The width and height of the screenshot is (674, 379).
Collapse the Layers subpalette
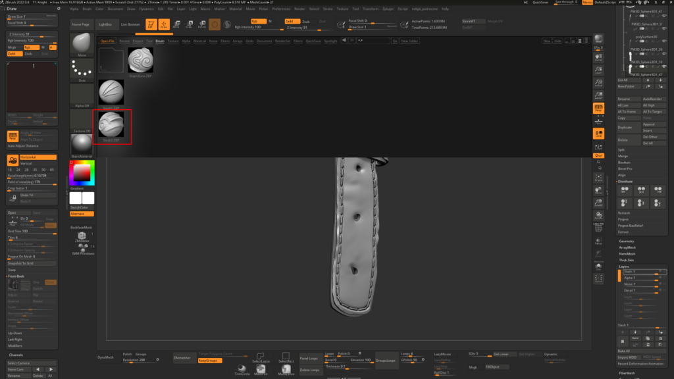(624, 266)
